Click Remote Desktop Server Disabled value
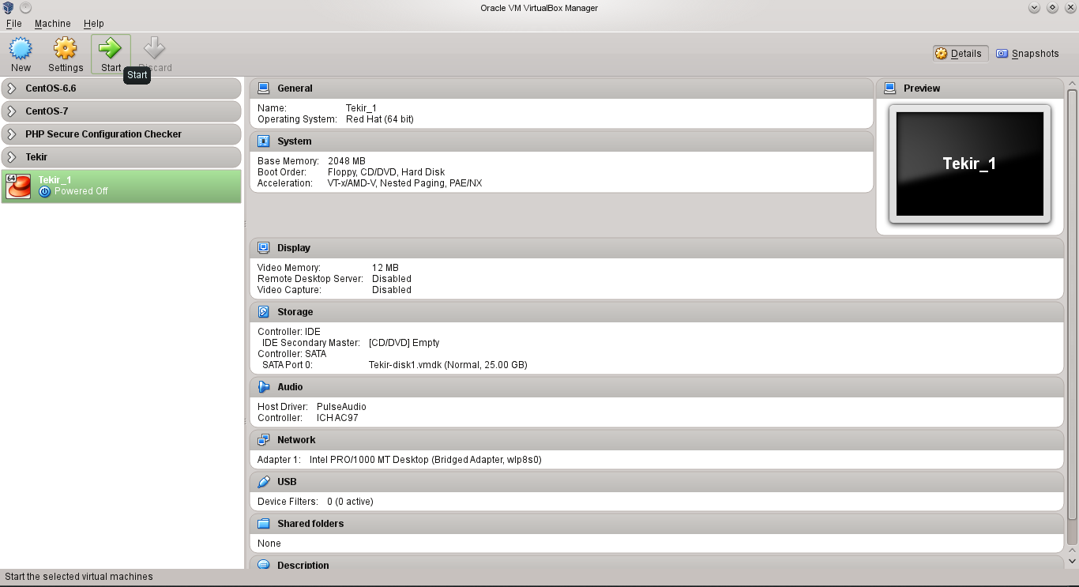 click(392, 279)
